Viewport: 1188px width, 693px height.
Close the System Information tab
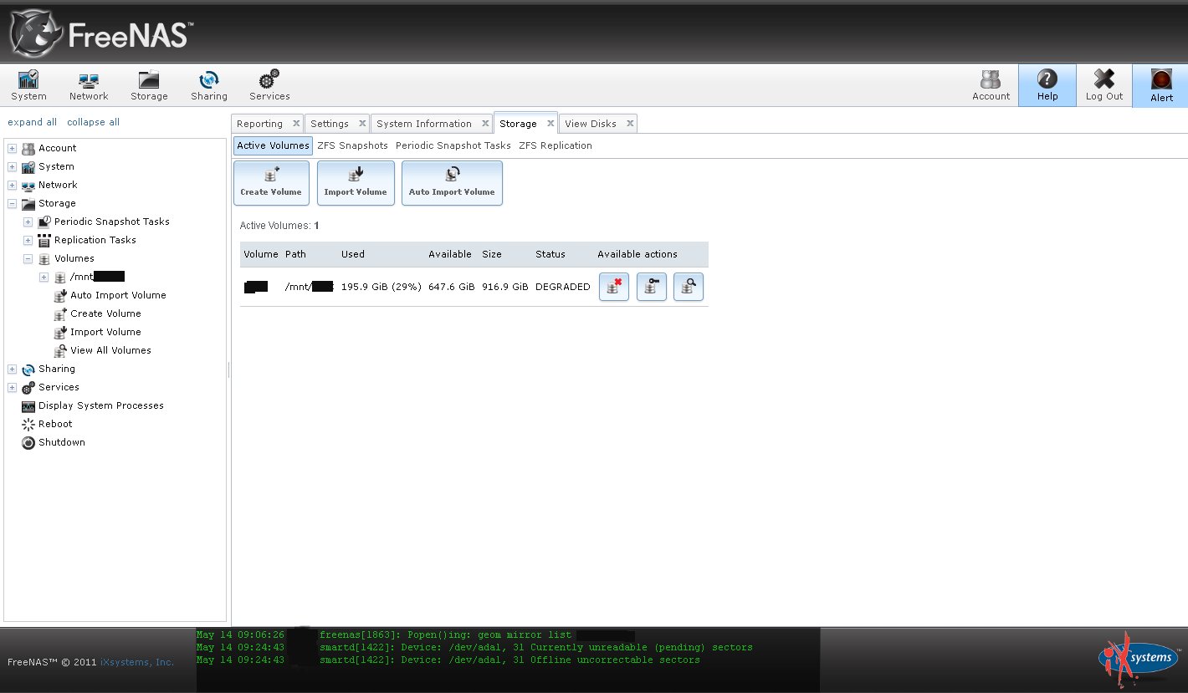(x=485, y=123)
